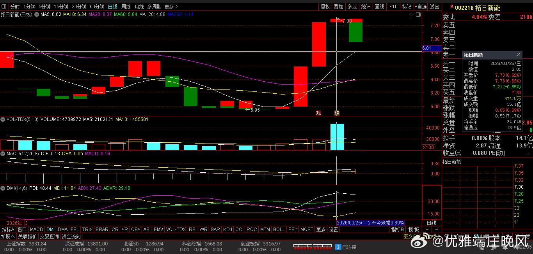The height and width of the screenshot is (254, 533).
Task: Select the DMA indicator tab
Action: tap(63, 229)
